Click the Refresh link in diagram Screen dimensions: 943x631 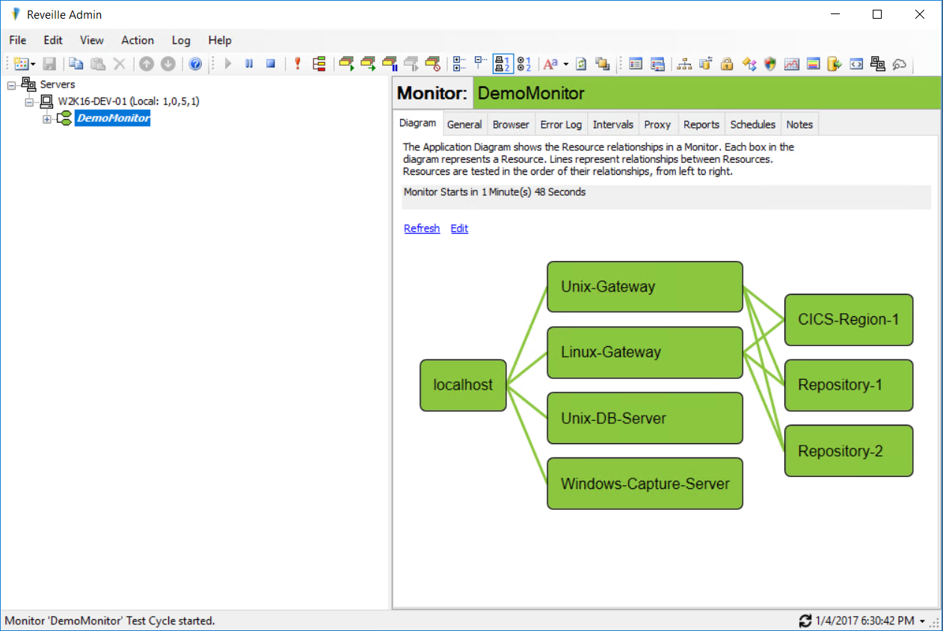pyautogui.click(x=422, y=228)
